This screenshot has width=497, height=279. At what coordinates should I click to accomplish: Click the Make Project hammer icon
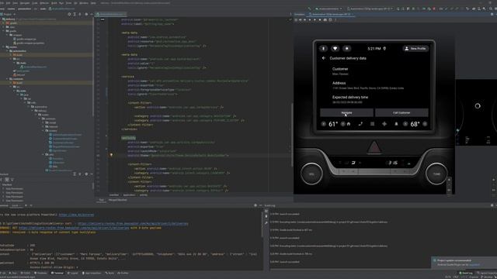(x=309, y=9)
